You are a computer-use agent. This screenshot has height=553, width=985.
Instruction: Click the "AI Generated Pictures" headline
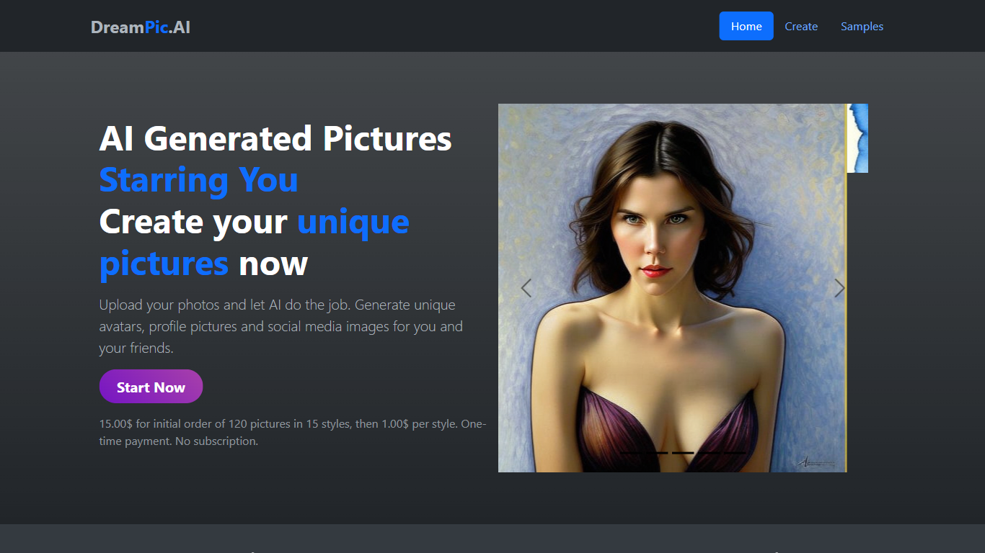click(275, 138)
